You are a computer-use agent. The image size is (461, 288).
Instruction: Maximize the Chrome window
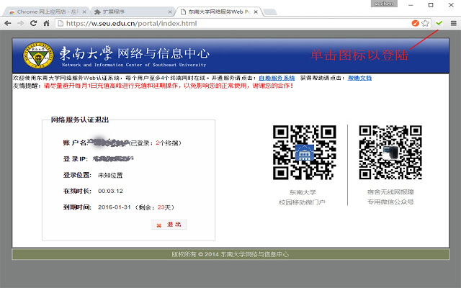pyautogui.click(x=431, y=5)
